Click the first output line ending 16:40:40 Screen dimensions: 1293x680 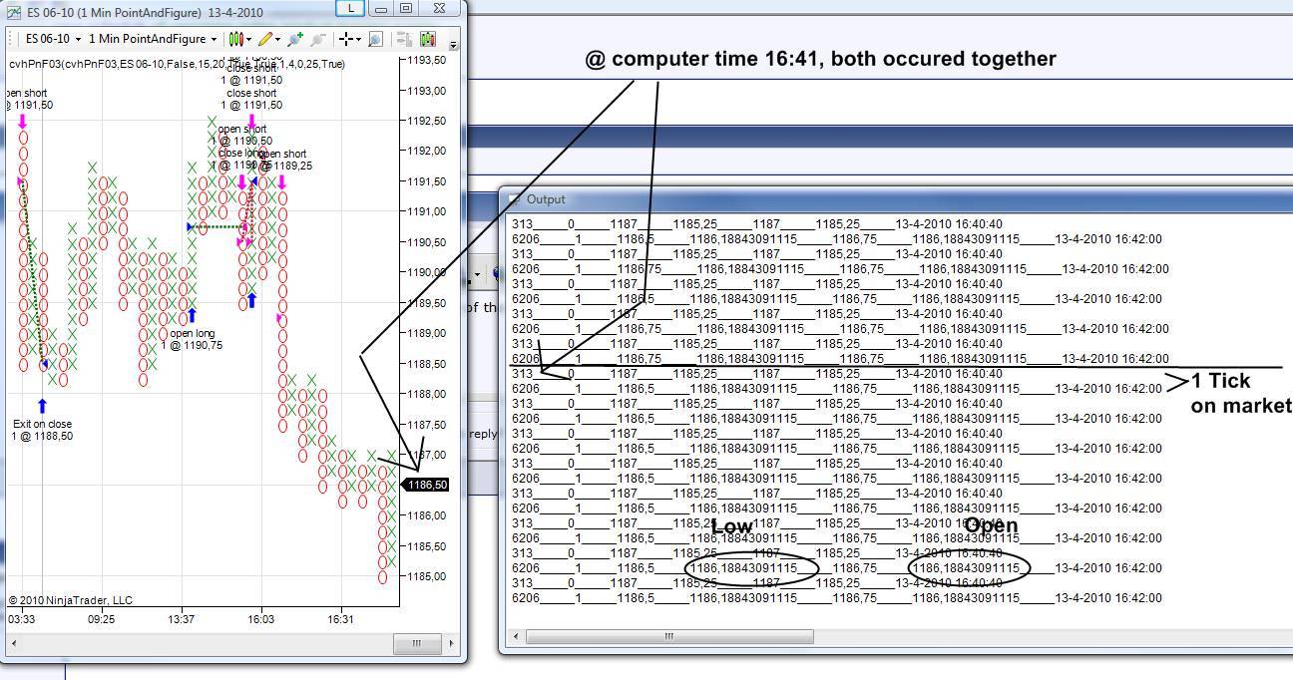(757, 224)
